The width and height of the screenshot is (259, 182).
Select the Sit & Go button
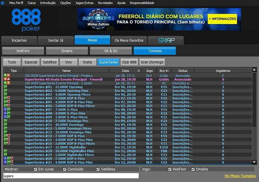111,51
